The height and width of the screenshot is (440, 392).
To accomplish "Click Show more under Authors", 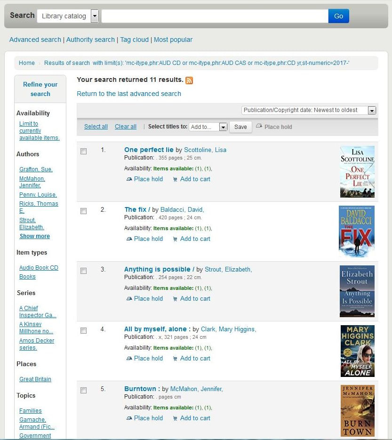I will point(34,236).
